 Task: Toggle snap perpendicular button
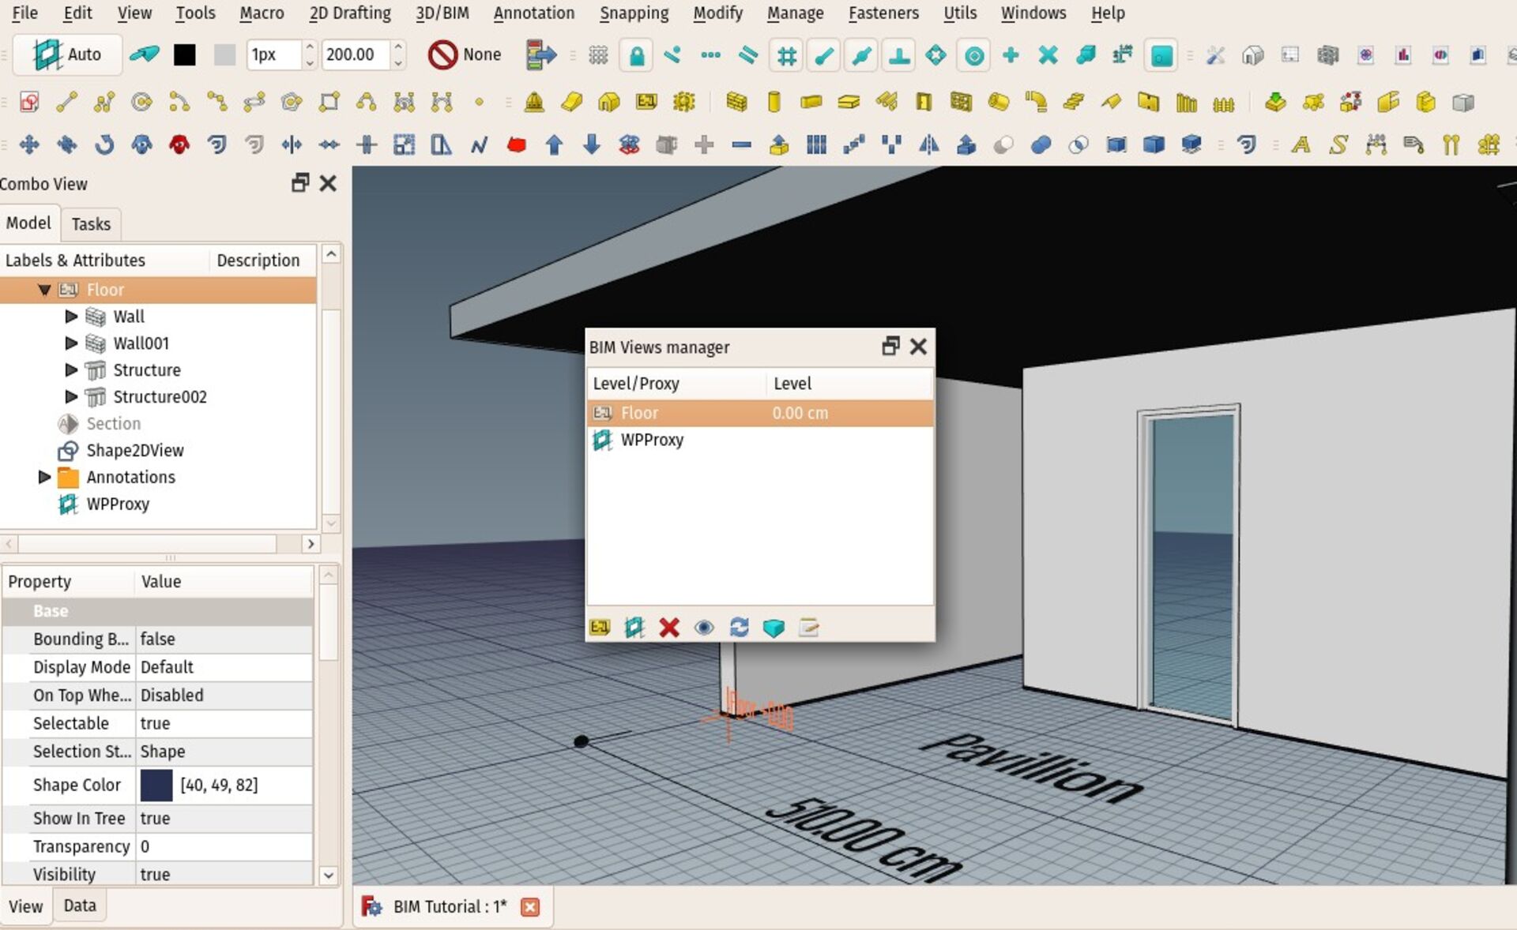[x=899, y=55]
